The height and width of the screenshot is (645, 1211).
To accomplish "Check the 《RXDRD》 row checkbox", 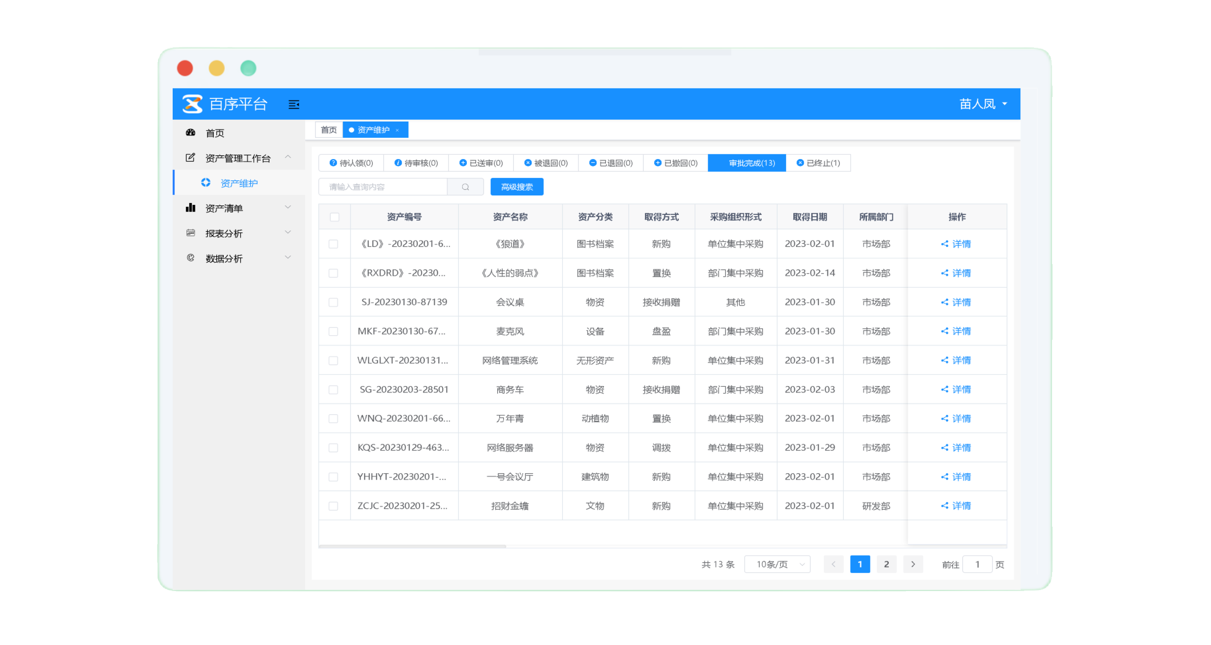I will pyautogui.click(x=333, y=274).
